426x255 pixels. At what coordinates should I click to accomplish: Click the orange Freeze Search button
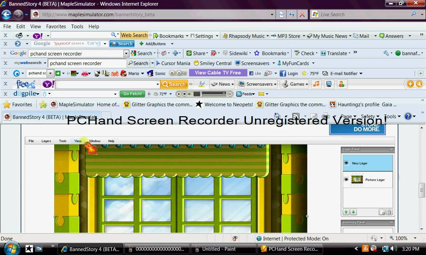174,84
